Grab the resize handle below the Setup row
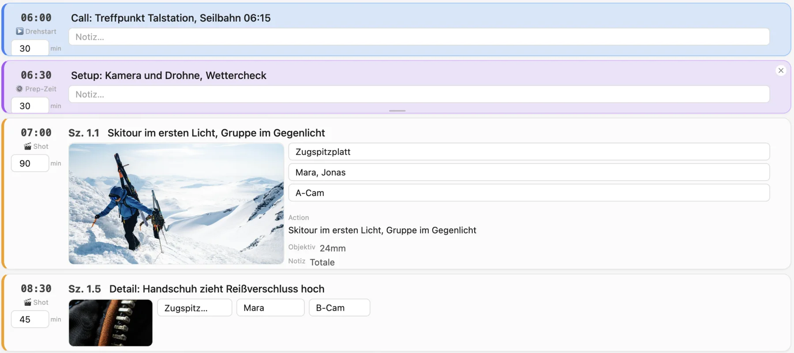Image resolution: width=794 pixels, height=353 pixels. (397, 111)
